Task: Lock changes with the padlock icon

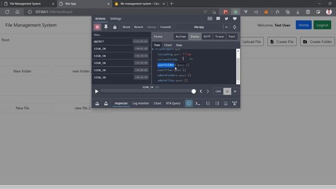Action: [x=115, y=27]
